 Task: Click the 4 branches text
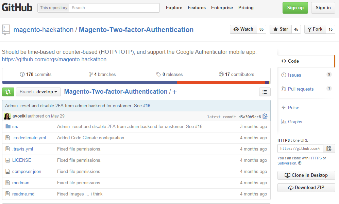[x=105, y=74]
